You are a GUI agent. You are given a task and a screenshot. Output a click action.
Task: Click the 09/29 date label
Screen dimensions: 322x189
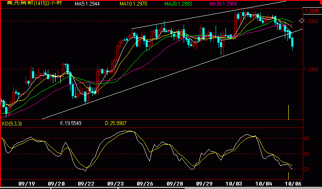pos(204,183)
